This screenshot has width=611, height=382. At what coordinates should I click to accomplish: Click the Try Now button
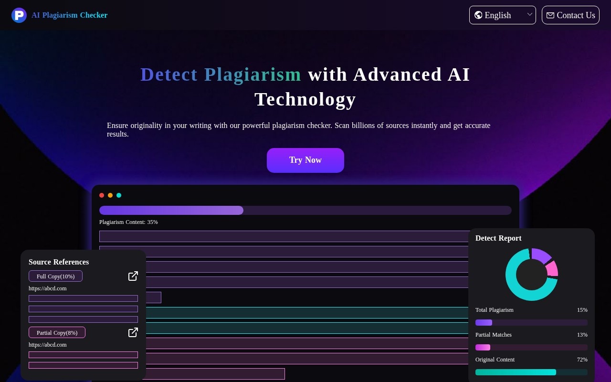coord(305,160)
